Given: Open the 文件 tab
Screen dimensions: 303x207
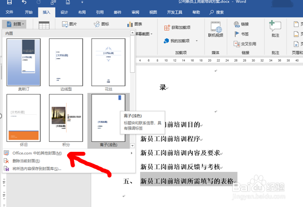Looking at the screenshot, I should [x=9, y=12].
